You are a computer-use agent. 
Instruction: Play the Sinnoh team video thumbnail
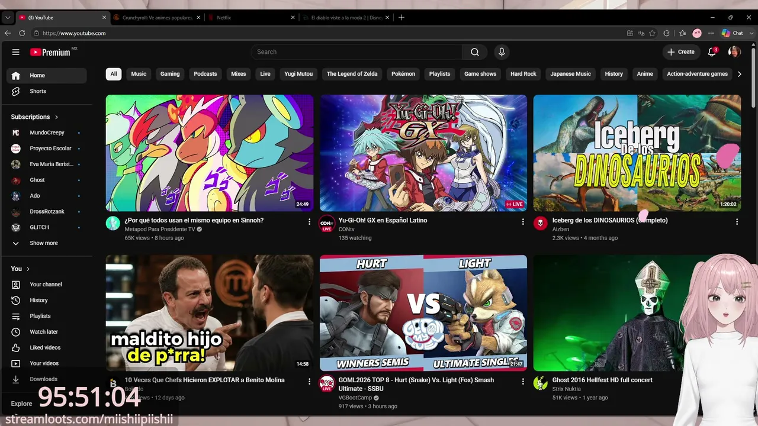click(210, 153)
